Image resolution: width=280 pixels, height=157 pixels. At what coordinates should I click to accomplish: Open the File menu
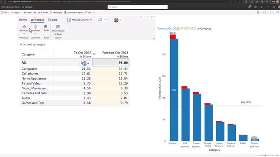click(x=5, y=13)
